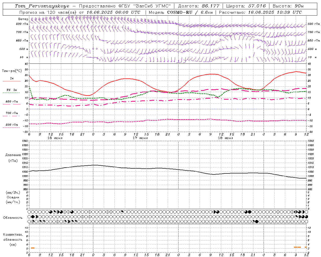Click the left 500 гПа wind level label
321x257 pixels.
(x=22, y=24)
